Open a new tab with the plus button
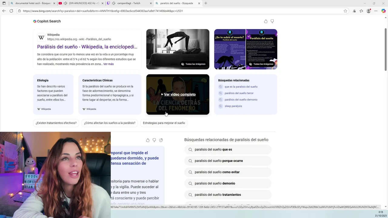Viewport: 388px width, 218px height. pyautogui.click(x=206, y=3)
